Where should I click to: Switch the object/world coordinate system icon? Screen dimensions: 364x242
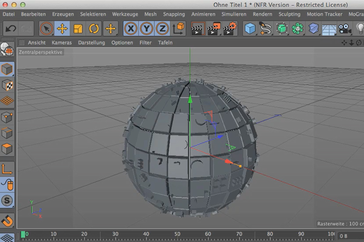click(179, 29)
